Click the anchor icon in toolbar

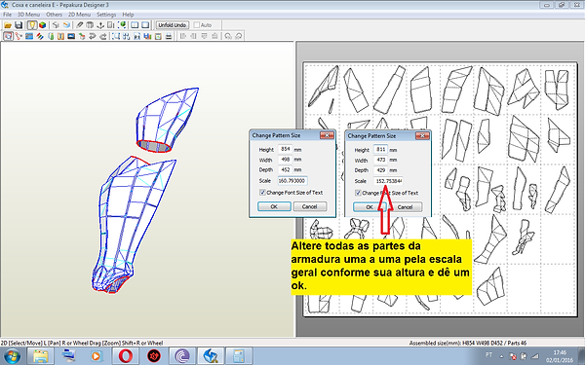coord(100,25)
